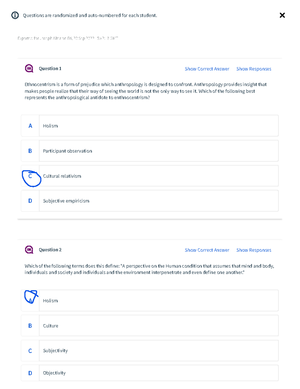Show Correct Answer for Question 2
300x389 pixels.
pos(207,250)
